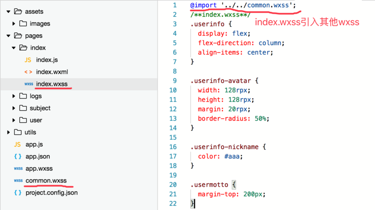The width and height of the screenshot is (375, 210).
Task: Click the logs folder icon
Action: click(23, 96)
